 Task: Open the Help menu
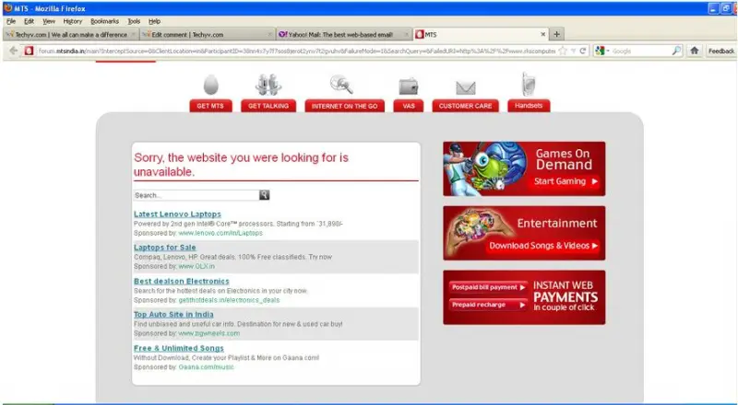coord(154,21)
